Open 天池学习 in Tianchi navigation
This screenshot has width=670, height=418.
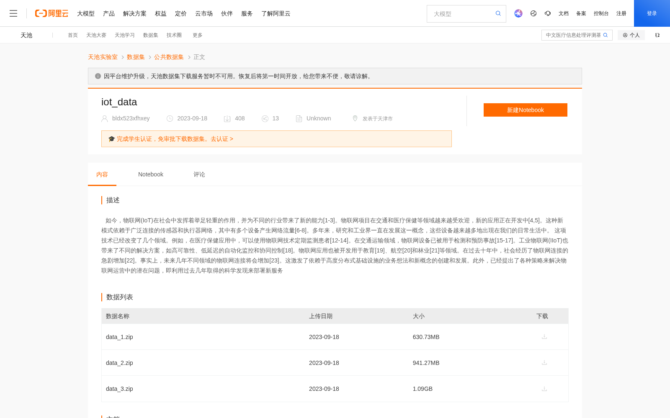coord(125,35)
